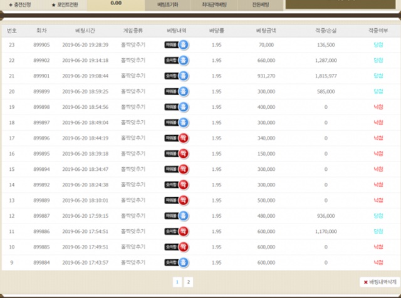Click the bet badge icon in row 18
The image size is (401, 298).
[177, 123]
